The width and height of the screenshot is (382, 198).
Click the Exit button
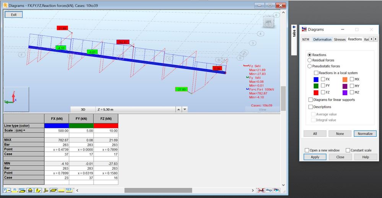[x=14, y=15]
